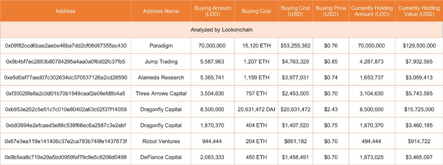
Task: Select the 494,444 holding amount cell
Action: click(x=372, y=141)
